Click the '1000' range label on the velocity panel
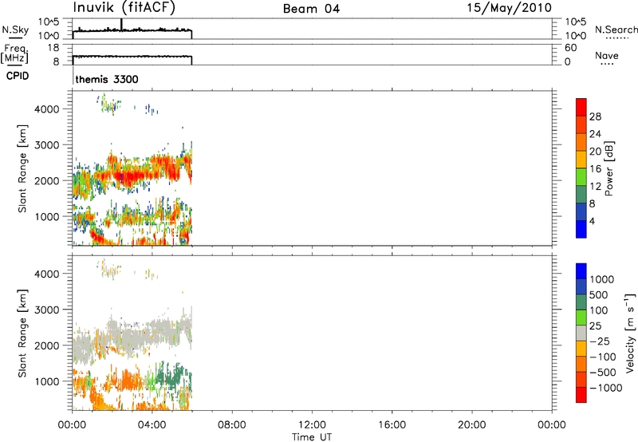The image size is (638, 442). [x=47, y=381]
